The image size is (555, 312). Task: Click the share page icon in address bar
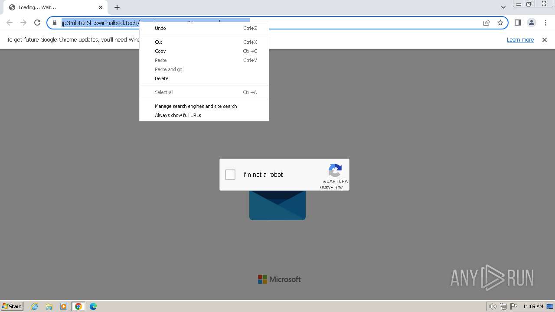[486, 23]
